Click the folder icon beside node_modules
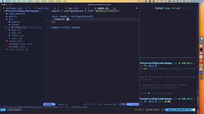This screenshot has width=204, height=114. (7, 14)
